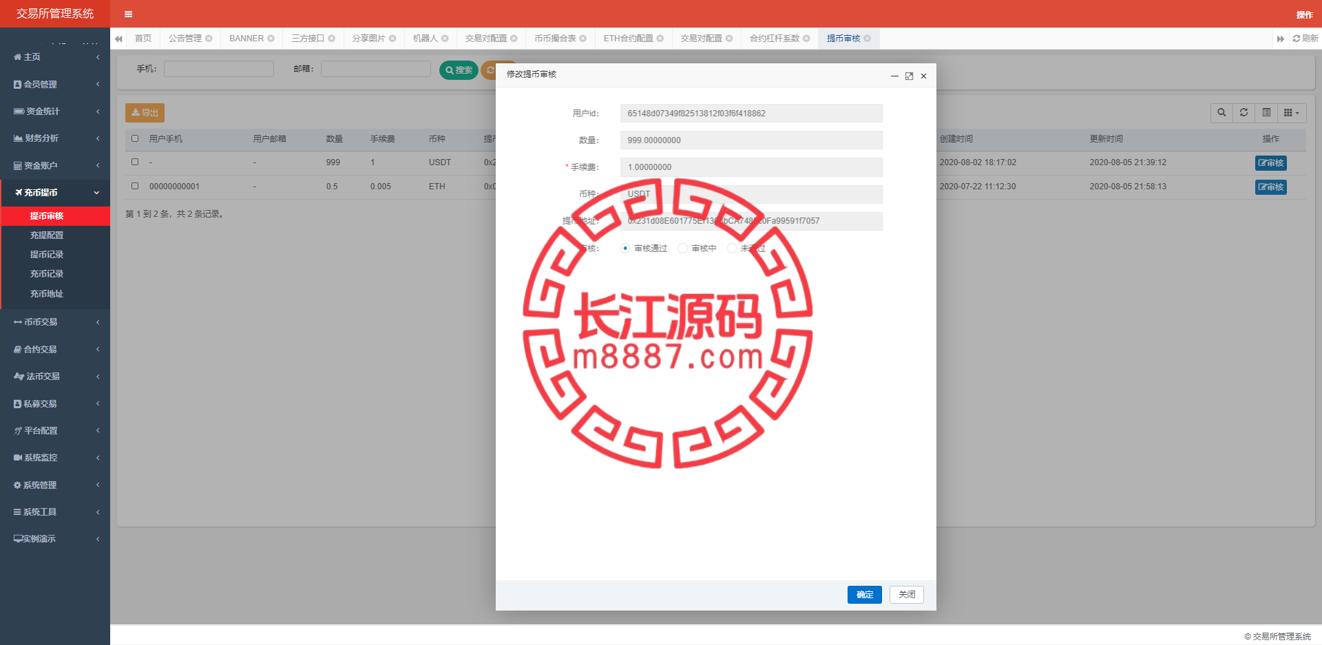Select the 未通过 radio option
1322x645 pixels.
click(x=732, y=249)
